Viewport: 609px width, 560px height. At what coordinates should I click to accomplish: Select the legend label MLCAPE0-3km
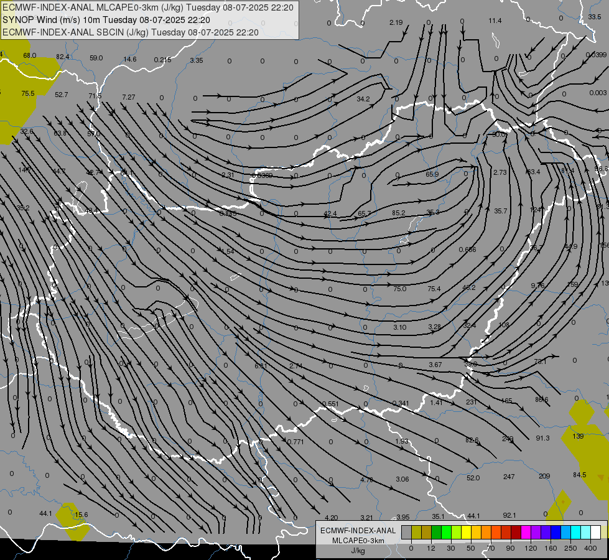[358, 541]
